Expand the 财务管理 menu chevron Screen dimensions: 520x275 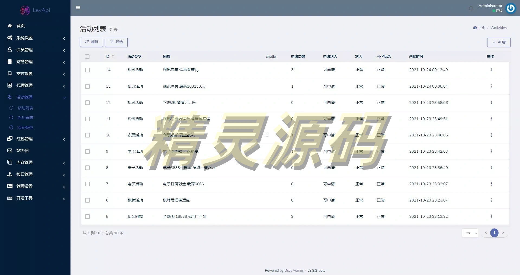pos(64,62)
